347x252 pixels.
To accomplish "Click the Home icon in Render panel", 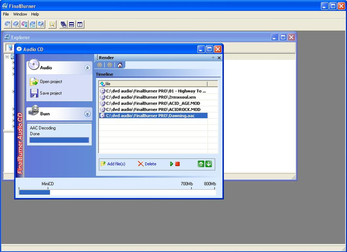I will [120, 65].
